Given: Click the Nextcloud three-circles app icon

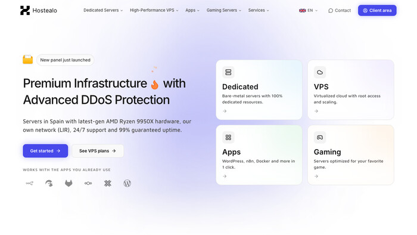Looking at the screenshot, I should (x=88, y=183).
